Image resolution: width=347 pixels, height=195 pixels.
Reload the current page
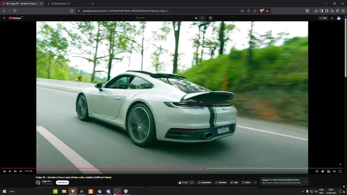tap(15, 11)
